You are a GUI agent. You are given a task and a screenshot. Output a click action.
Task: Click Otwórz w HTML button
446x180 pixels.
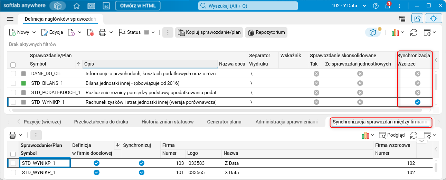coord(138,6)
